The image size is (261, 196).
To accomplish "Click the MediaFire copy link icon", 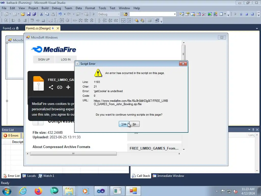I will [60, 87].
